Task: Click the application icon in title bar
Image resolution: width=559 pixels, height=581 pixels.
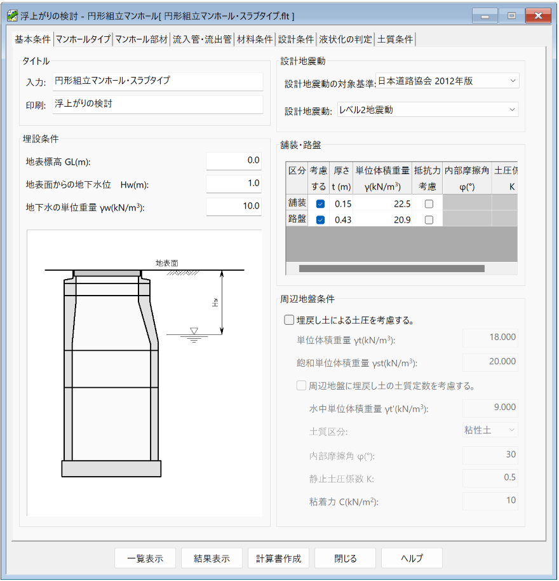Action: (12, 16)
